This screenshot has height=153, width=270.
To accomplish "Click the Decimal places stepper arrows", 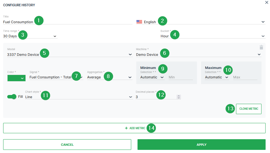I will [179, 97].
